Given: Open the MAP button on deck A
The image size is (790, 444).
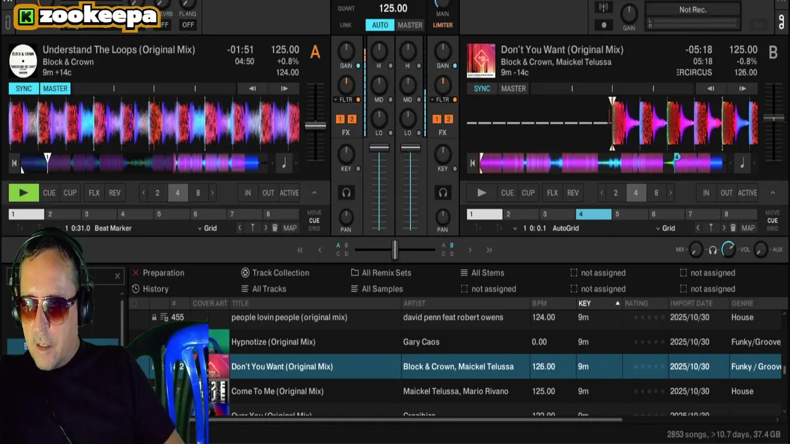Looking at the screenshot, I should click(290, 228).
